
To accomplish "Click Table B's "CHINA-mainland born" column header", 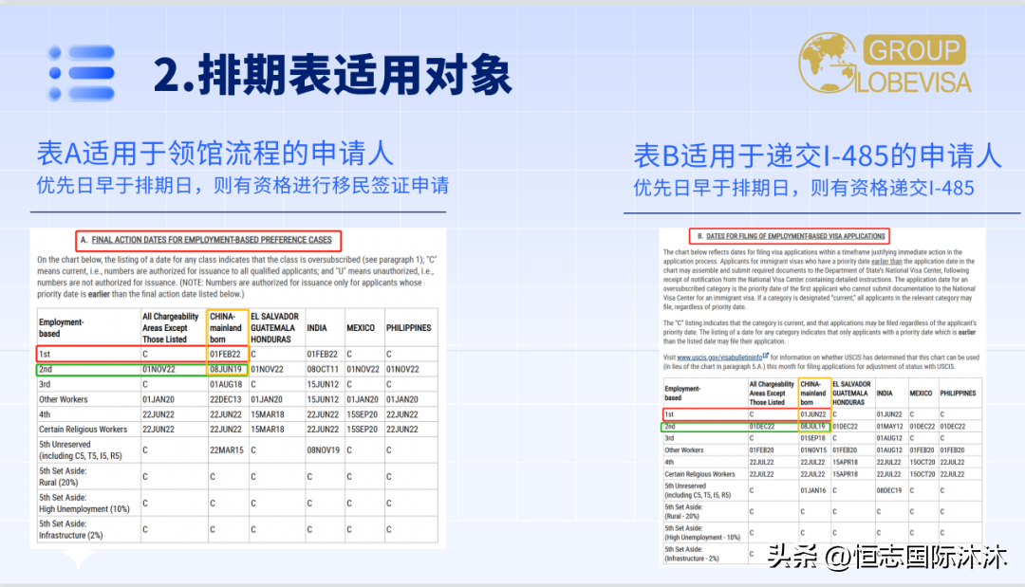I will point(813,394).
